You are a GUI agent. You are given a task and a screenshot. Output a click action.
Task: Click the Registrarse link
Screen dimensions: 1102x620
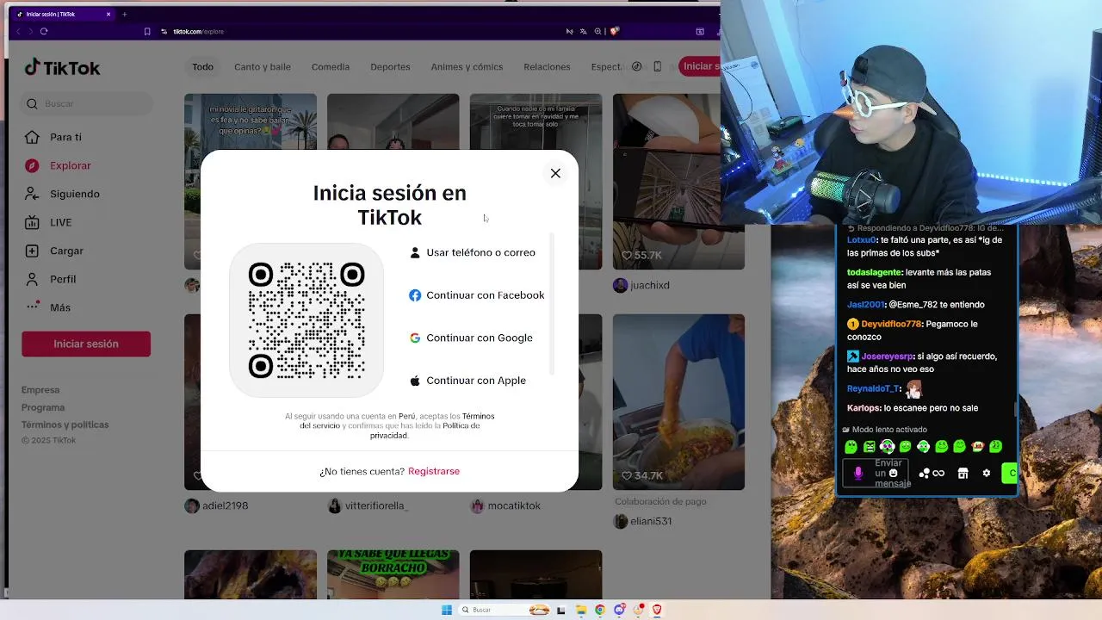tap(434, 471)
